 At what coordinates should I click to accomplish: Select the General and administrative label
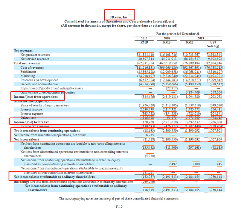39,84
